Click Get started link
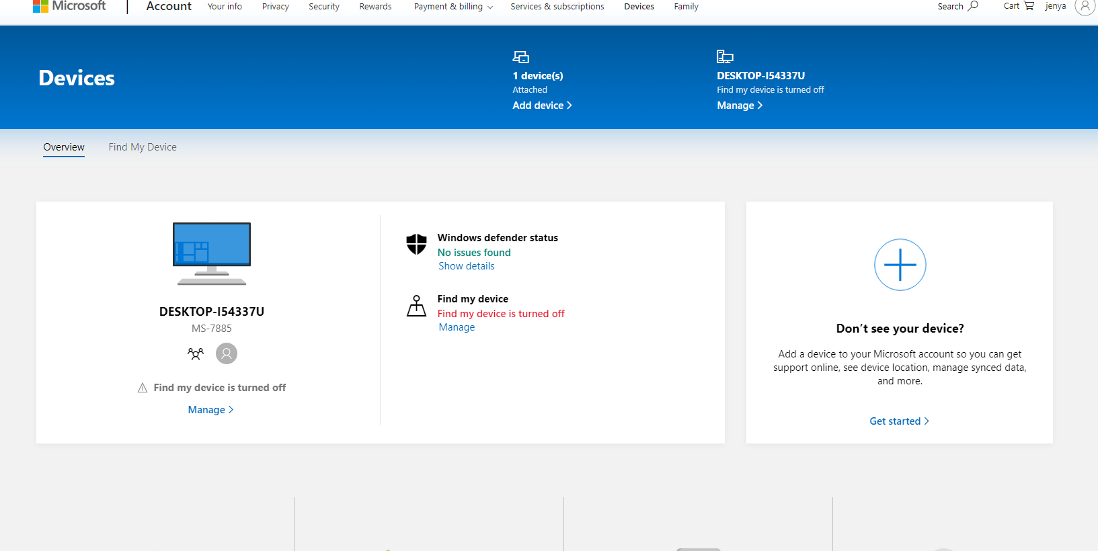The image size is (1098, 551). 899,421
